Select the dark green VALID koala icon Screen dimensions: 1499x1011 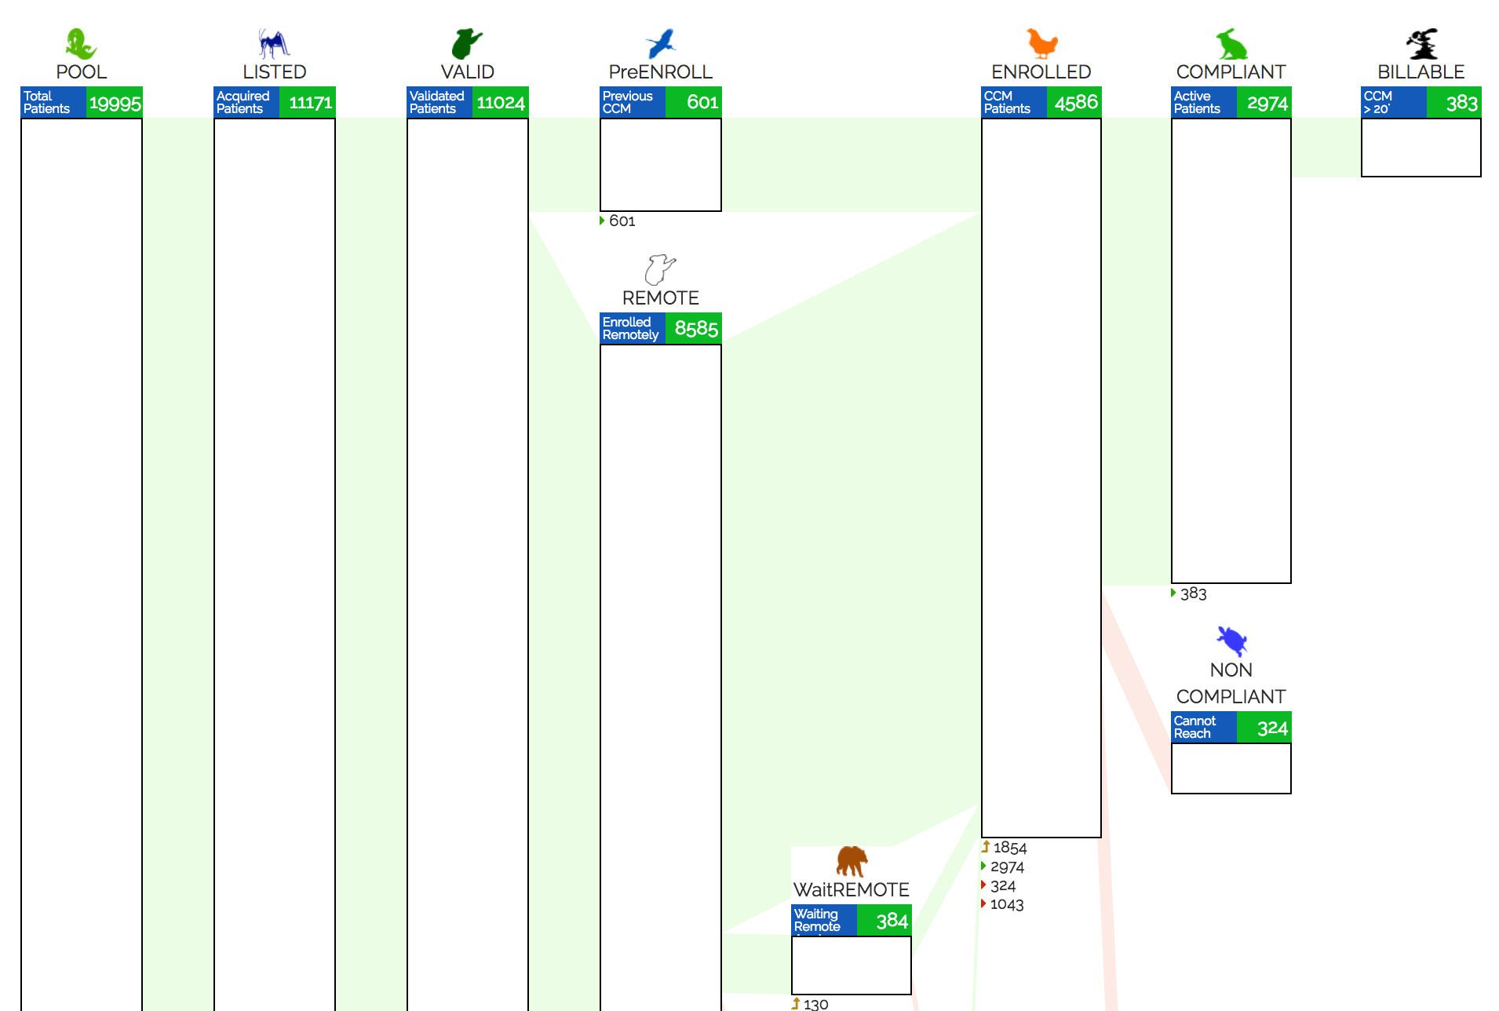point(467,44)
